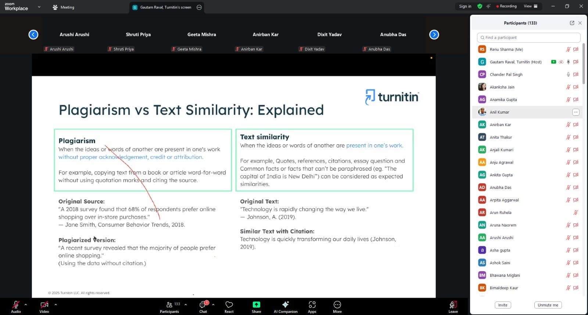Open the React emoji menu
The image size is (588, 315).
(229, 305)
